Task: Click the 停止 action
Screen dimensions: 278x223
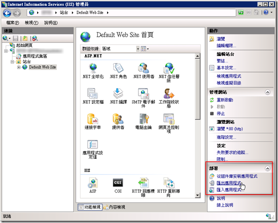Action: (221, 113)
